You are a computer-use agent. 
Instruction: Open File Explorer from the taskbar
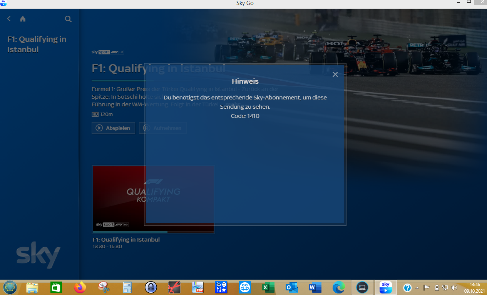point(32,287)
